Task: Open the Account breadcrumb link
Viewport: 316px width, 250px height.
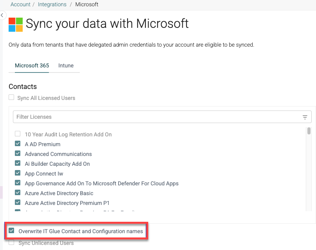Action: click(20, 5)
